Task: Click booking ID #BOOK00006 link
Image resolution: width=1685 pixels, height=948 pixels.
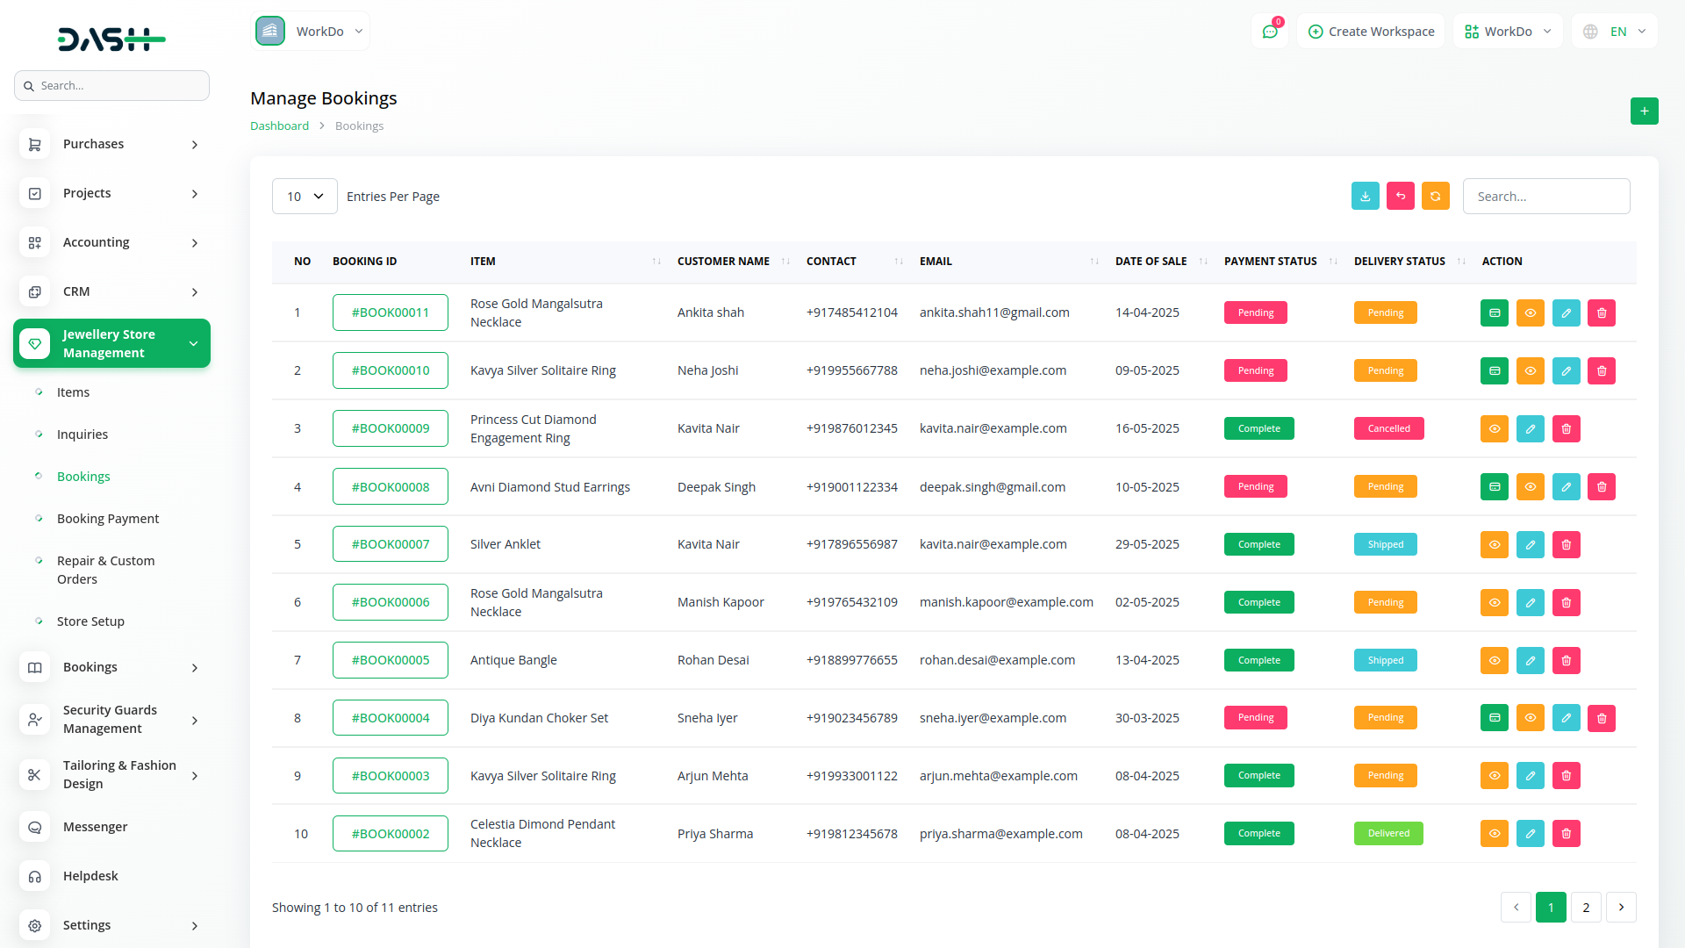Action: (x=391, y=602)
